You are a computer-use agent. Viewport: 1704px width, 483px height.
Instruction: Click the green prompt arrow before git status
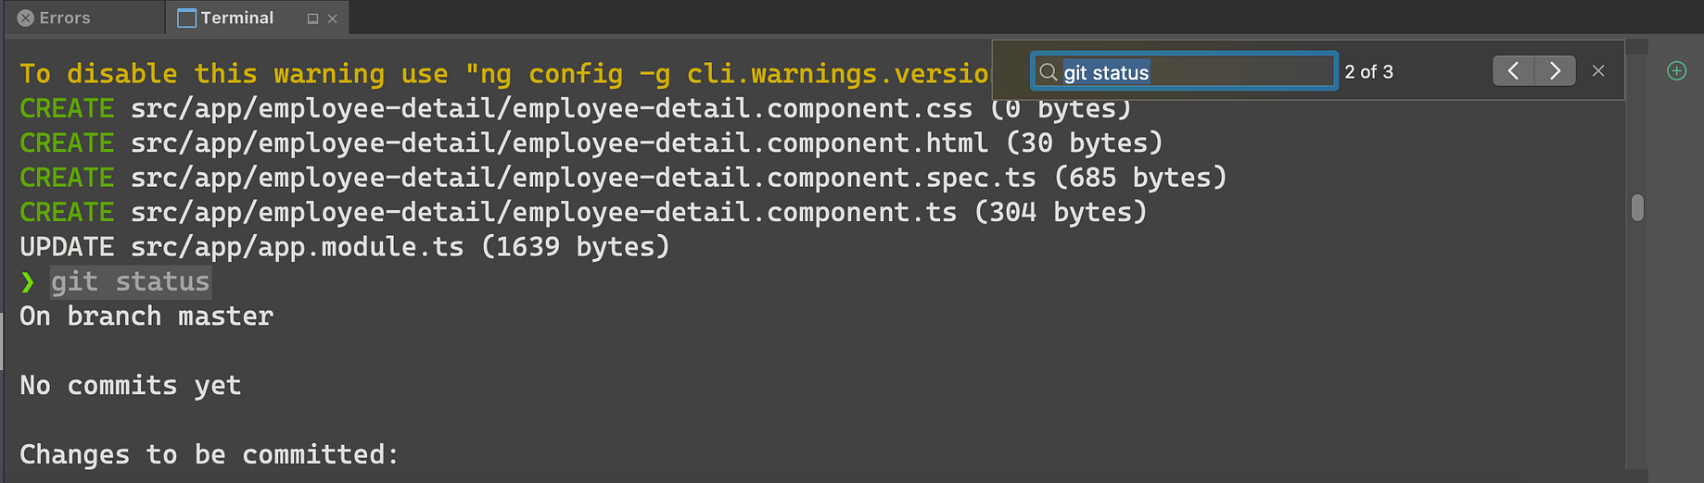28,282
